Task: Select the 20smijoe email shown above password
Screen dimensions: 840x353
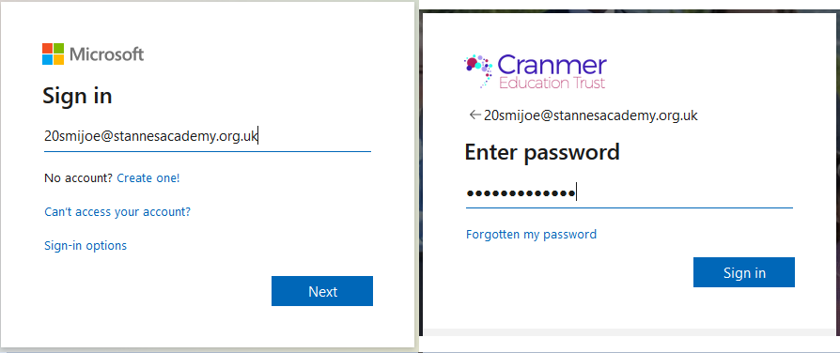Action: coord(590,115)
